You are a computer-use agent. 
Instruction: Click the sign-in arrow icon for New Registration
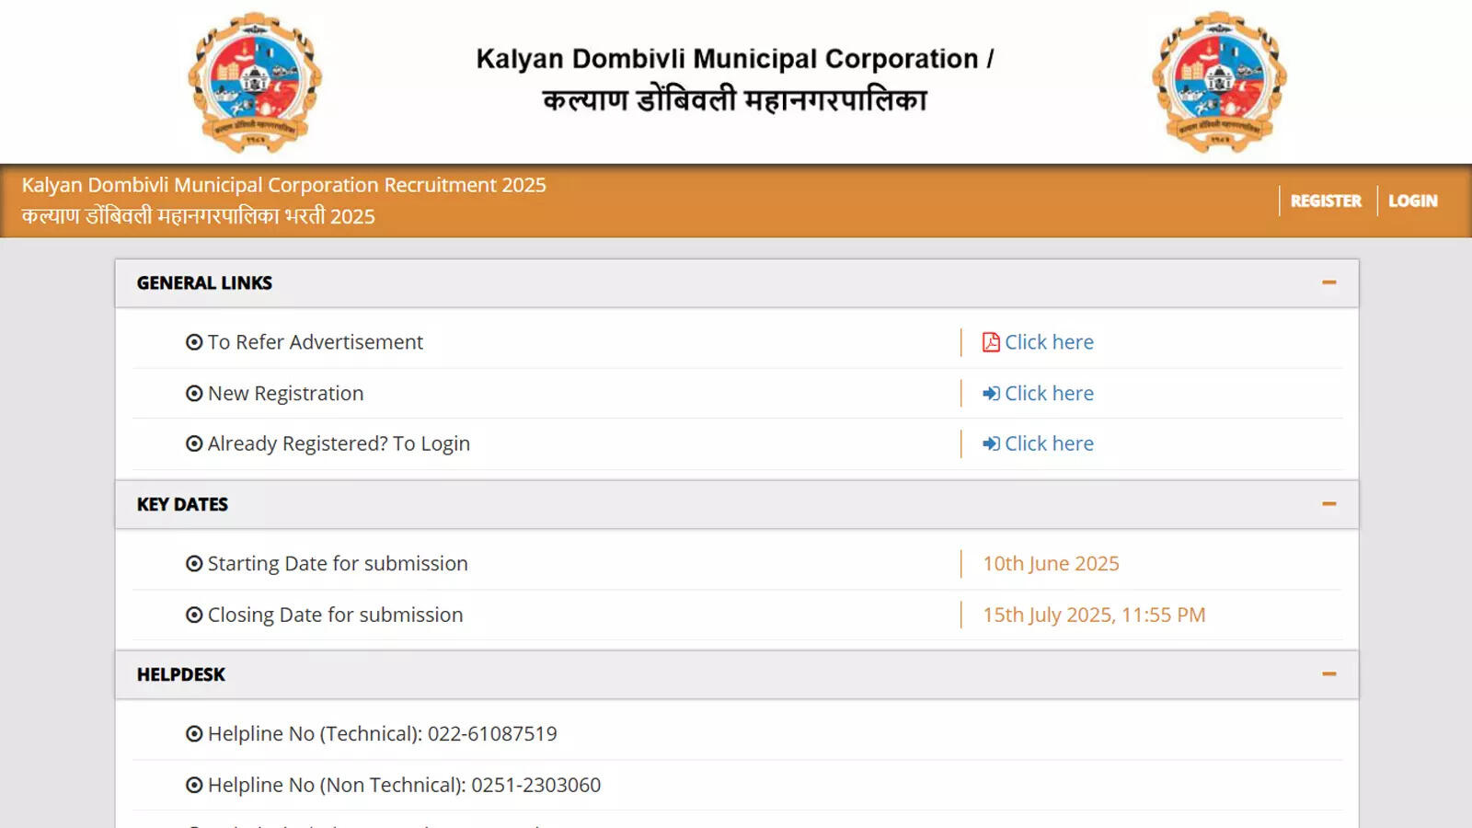click(x=991, y=394)
